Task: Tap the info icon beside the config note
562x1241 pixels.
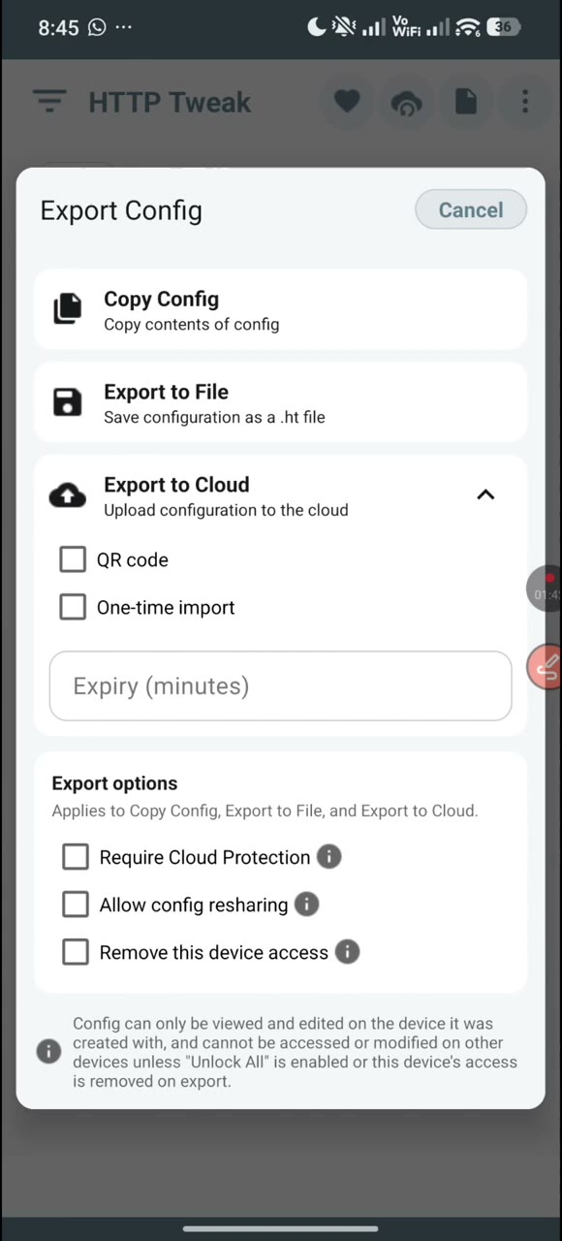Action: pos(48,1052)
